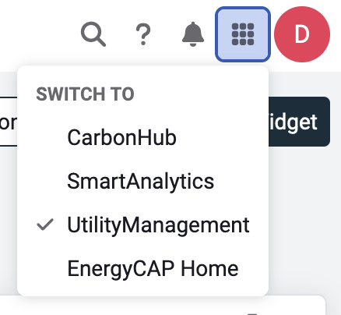Screen dimensions: 341x315
Task: Click the dark widget button
Action: point(299,122)
